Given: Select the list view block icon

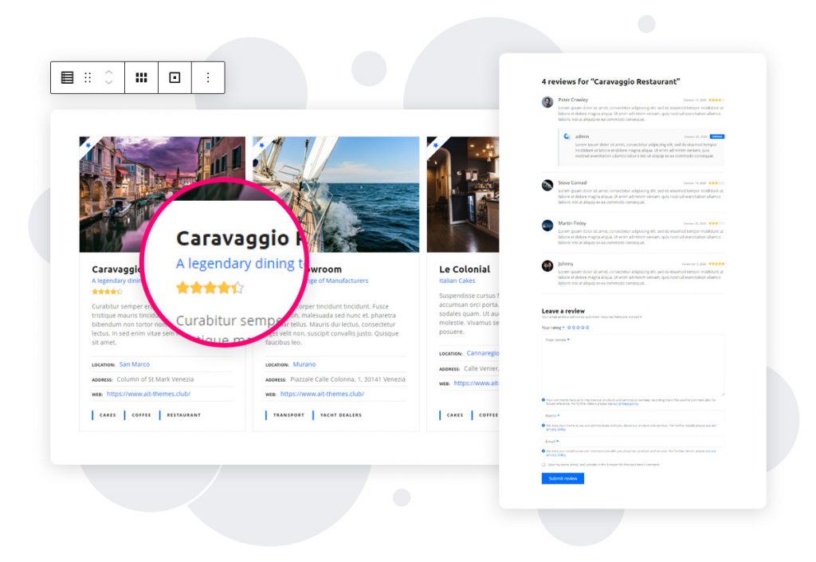Looking at the screenshot, I should pyautogui.click(x=67, y=77).
